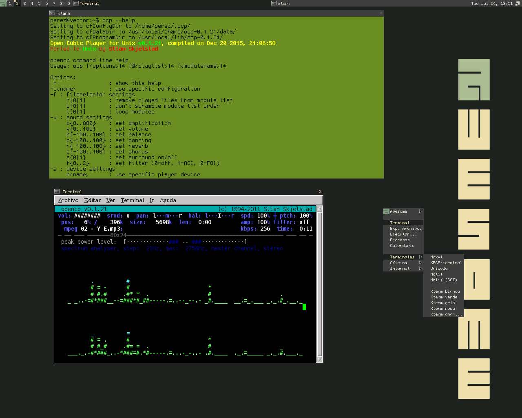Click the date and time clock

(x=492, y=3)
